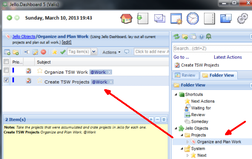Click the red delete item icon
The image size is (252, 159).
[x=43, y=52]
